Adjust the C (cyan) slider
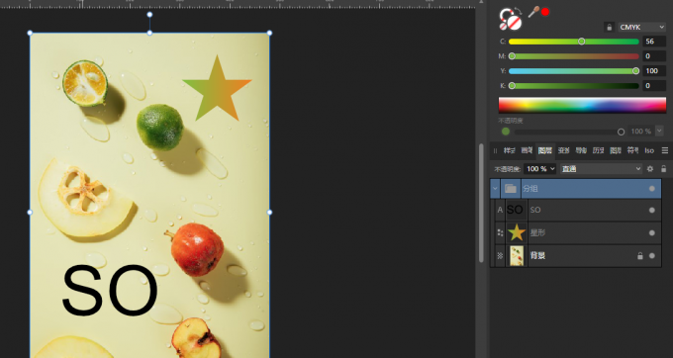This screenshot has height=358, width=673. pyautogui.click(x=574, y=42)
